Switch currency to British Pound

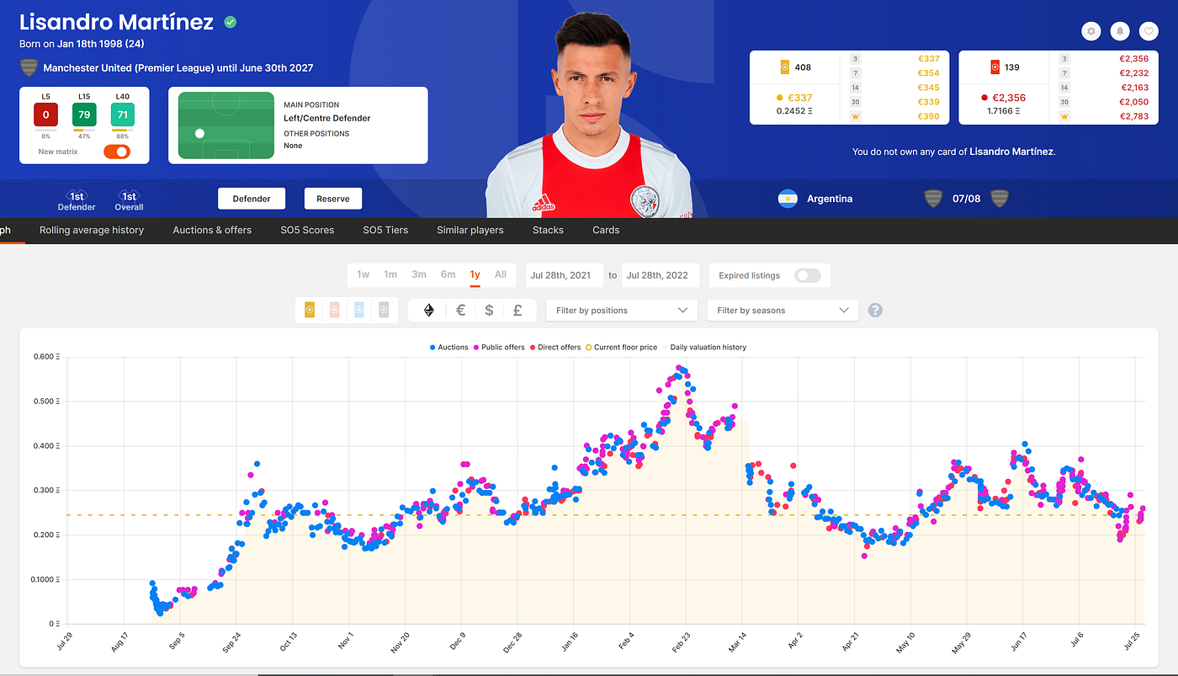517,310
